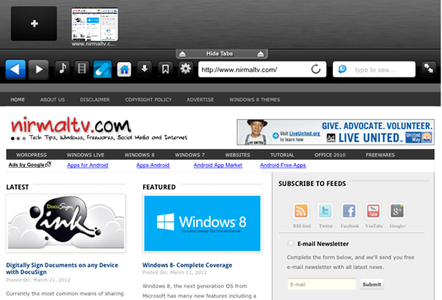Viewport: 442px width, 300px height.
Task: Open the WINDOWS 8 THEMES menu item
Action: pyautogui.click(x=254, y=99)
